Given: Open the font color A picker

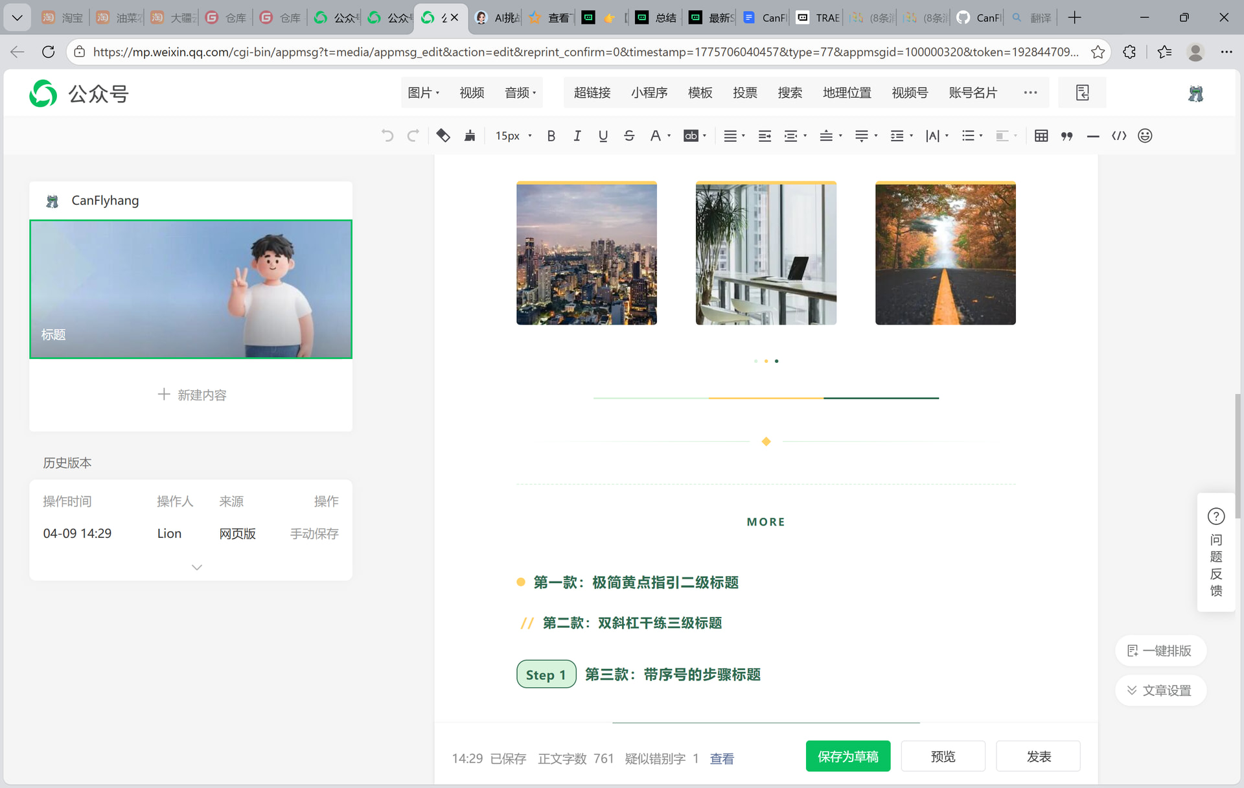Looking at the screenshot, I should [x=656, y=135].
